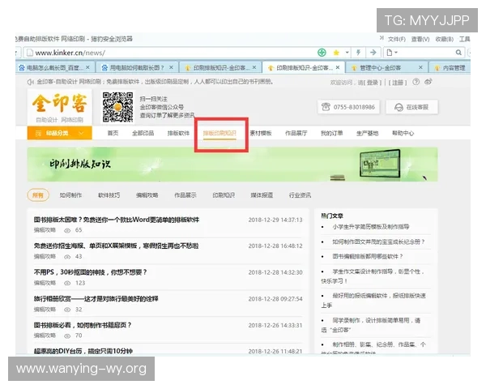Open 全部印品 navigation item
This screenshot has width=486, height=389.
pyautogui.click(x=143, y=133)
